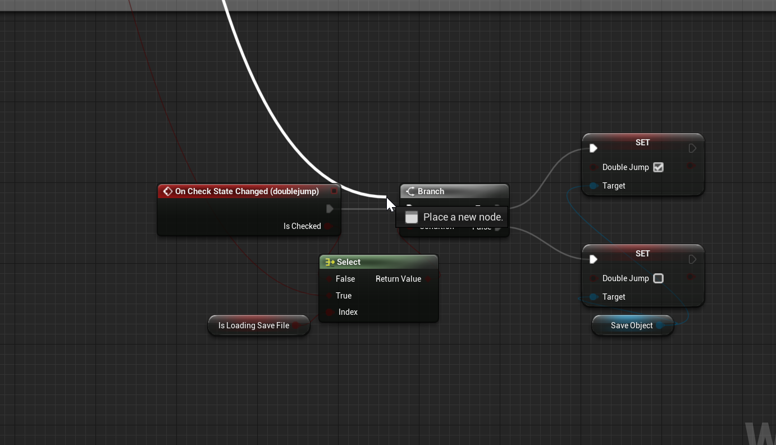776x445 pixels.
Task: Click the Save Object variable output pin
Action: (660, 325)
